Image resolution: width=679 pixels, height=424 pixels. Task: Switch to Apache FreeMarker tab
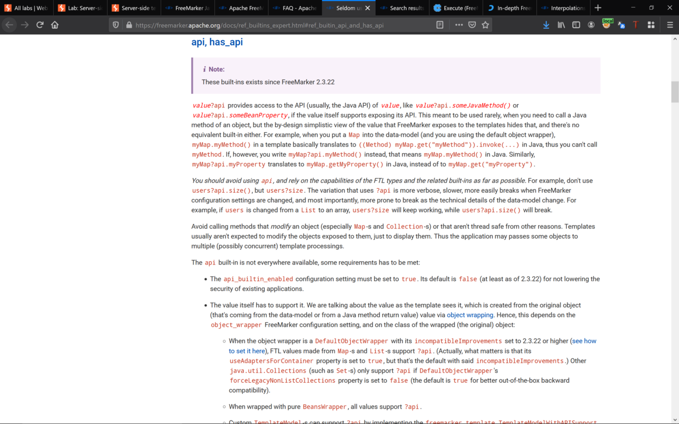tap(241, 8)
